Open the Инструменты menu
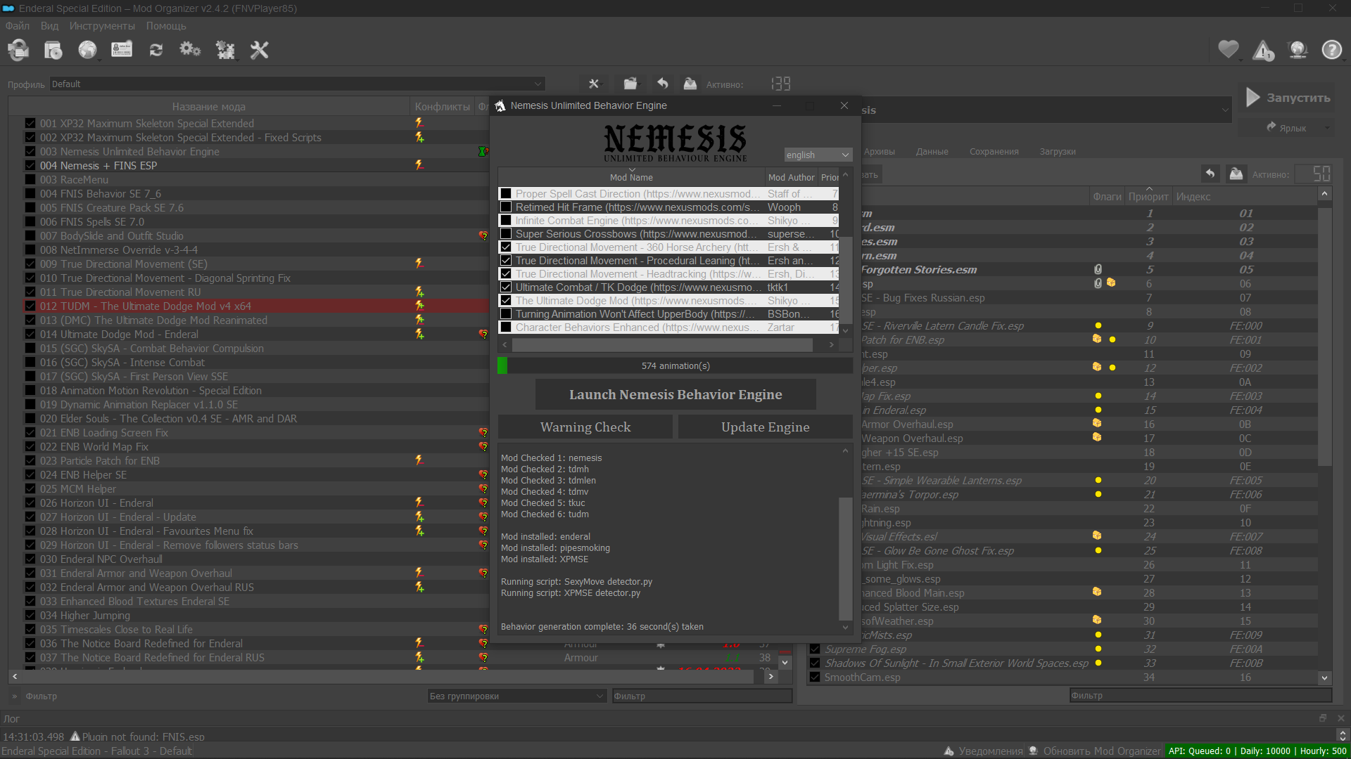The image size is (1351, 759). point(102,25)
